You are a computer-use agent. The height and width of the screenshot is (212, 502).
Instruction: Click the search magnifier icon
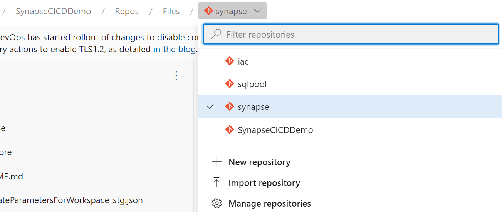coord(217,34)
